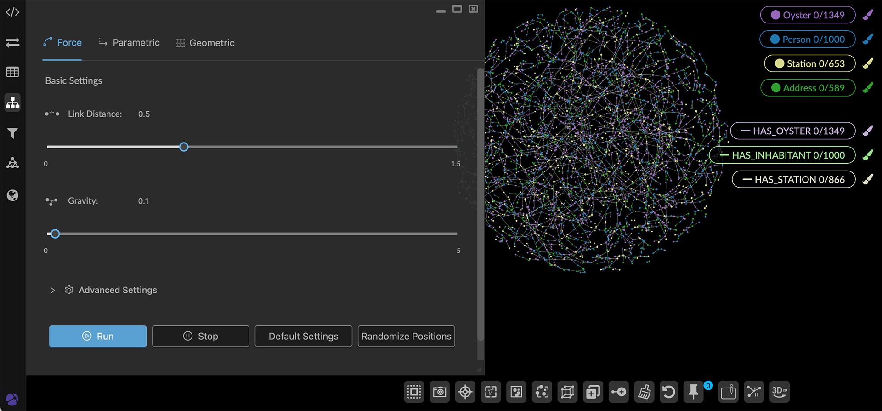Click the undo arrow icon
Image resolution: width=882 pixels, height=411 pixels.
(x=669, y=392)
